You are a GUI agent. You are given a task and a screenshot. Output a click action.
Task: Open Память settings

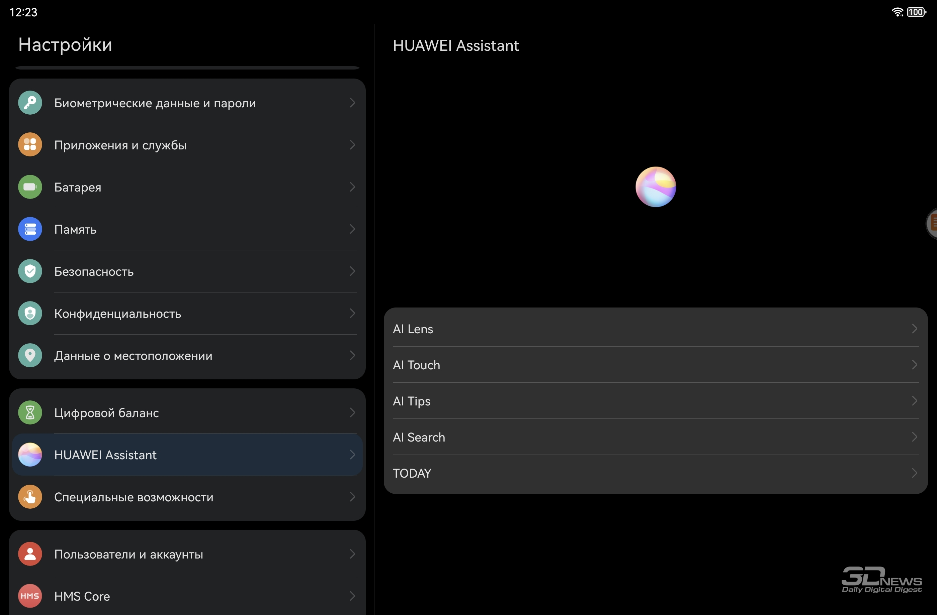tap(187, 229)
